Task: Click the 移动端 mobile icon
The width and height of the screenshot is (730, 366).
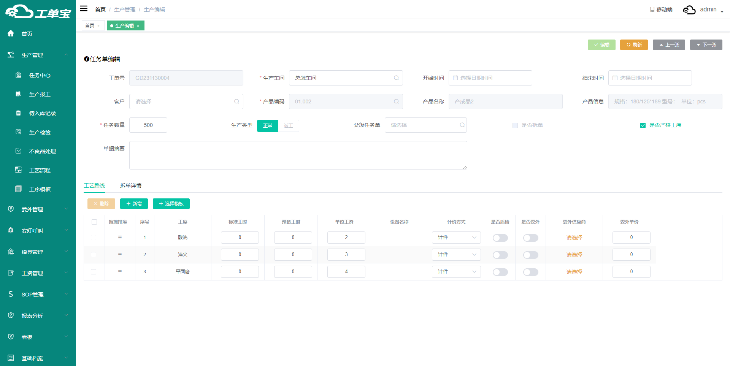Action: [652, 10]
